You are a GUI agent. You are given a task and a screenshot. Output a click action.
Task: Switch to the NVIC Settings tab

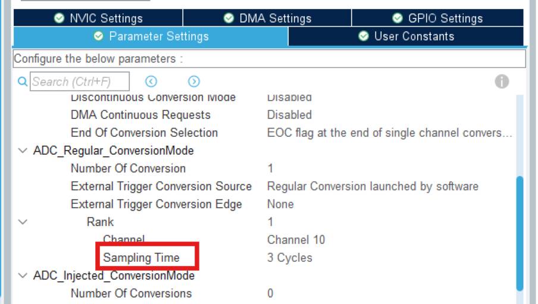[98, 18]
